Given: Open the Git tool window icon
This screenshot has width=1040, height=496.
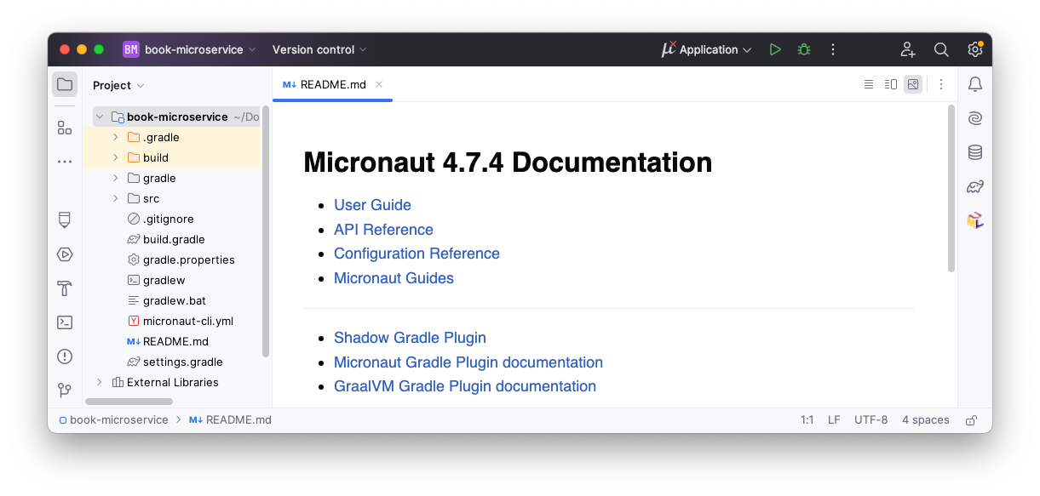Looking at the screenshot, I should coord(65,391).
